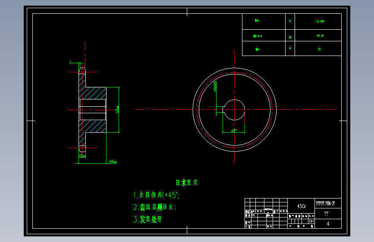This screenshot has width=374, height=242.
Task: Select the keyed bore circle in front view
Action: pos(235,110)
